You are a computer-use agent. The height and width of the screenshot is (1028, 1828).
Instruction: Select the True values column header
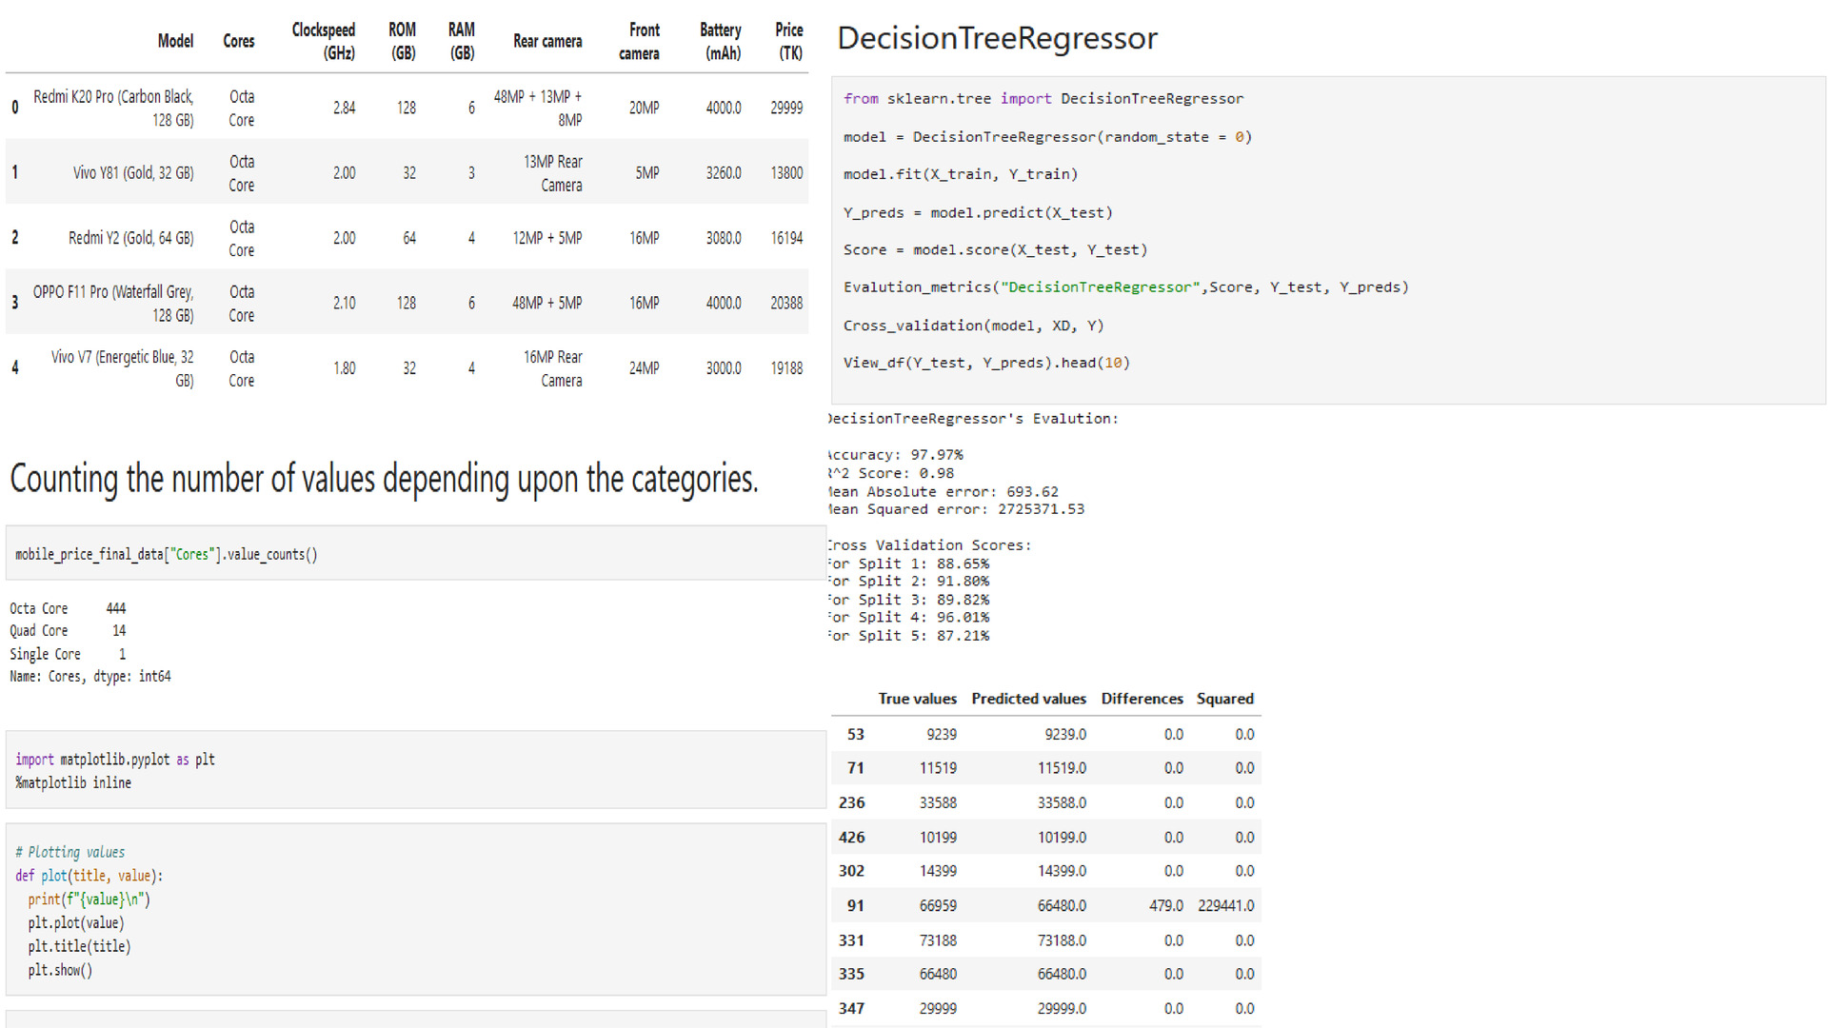(x=917, y=699)
